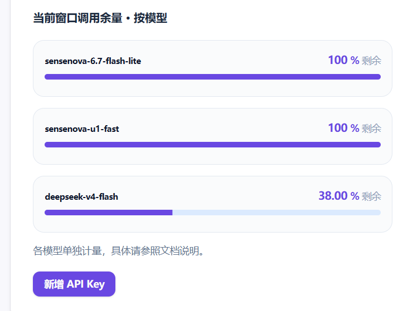Image resolution: width=398 pixels, height=311 pixels.
Task: Click the sensenova-6.7-flash-lite model name
Action: [x=93, y=61]
